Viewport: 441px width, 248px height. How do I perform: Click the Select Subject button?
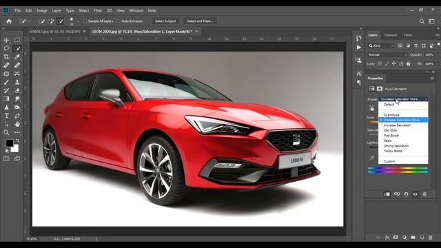coord(165,21)
